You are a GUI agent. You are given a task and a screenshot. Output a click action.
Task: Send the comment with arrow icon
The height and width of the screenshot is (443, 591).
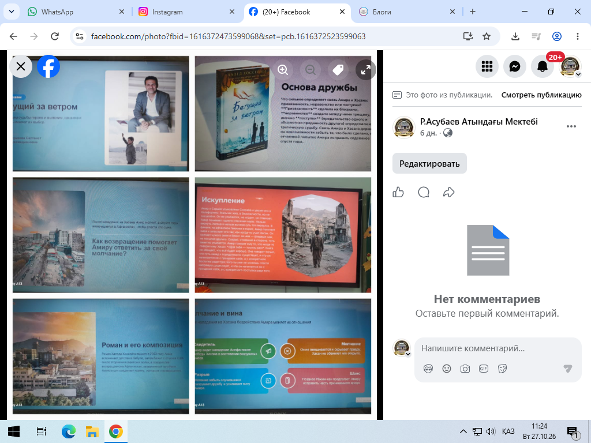pos(568,369)
